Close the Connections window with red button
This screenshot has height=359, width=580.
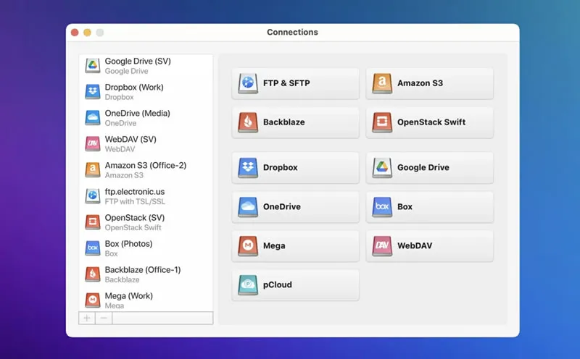[x=75, y=33]
